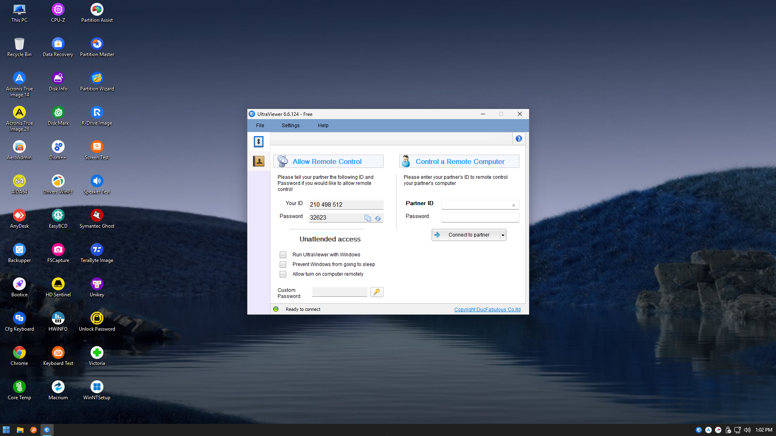Open AIDA64 desktop icon
Image resolution: width=776 pixels, height=436 pixels.
19,184
